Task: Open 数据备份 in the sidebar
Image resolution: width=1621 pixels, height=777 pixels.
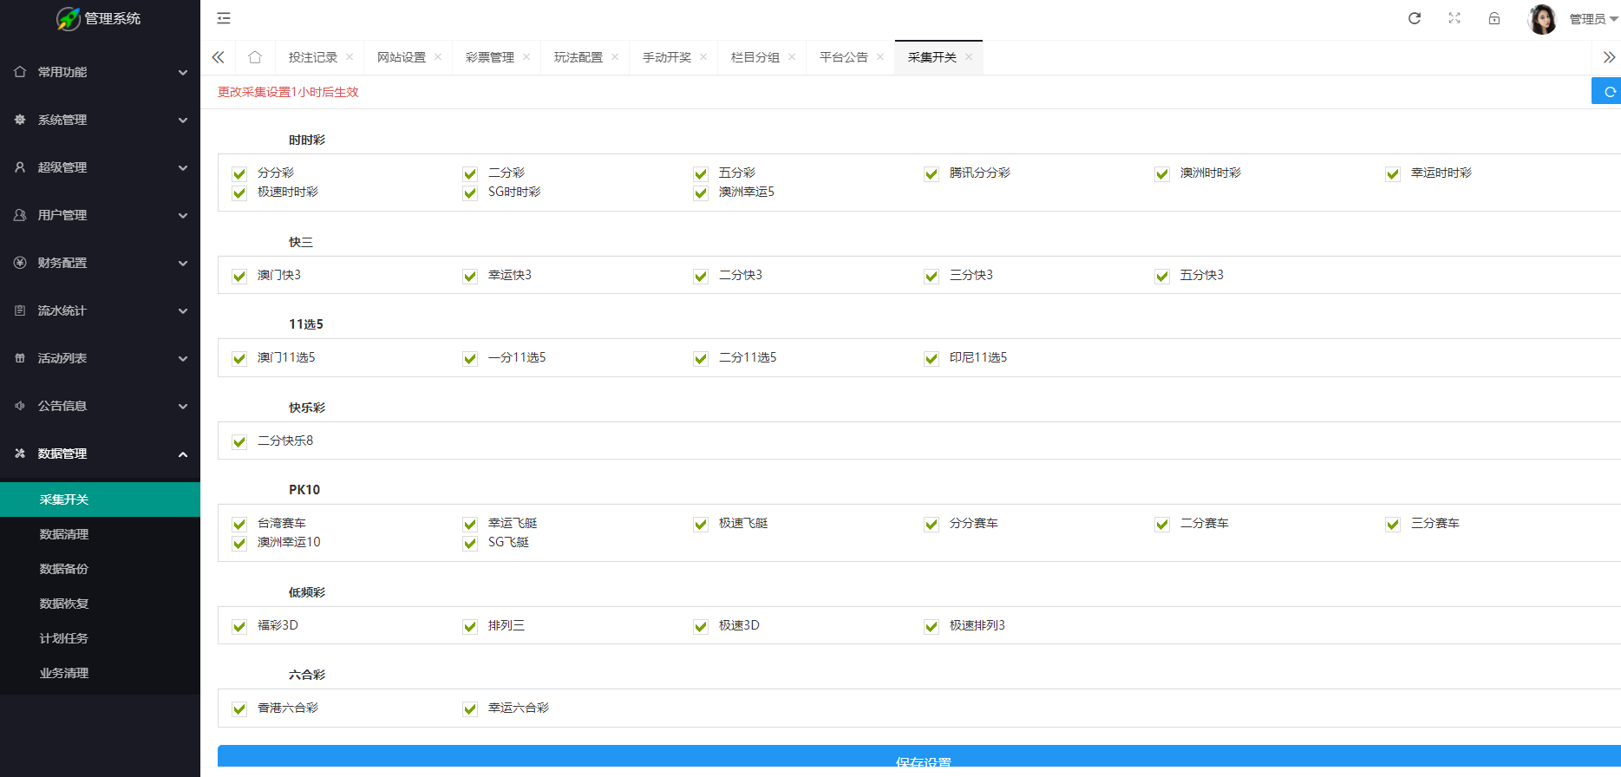Action: (100, 569)
